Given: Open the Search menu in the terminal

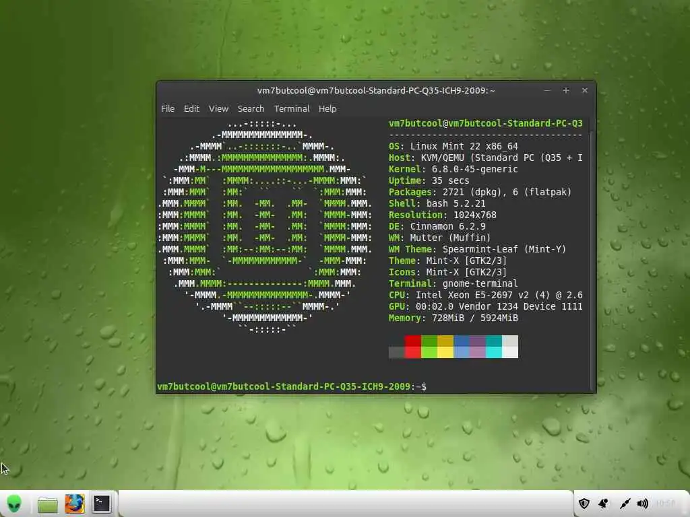Looking at the screenshot, I should 251,108.
